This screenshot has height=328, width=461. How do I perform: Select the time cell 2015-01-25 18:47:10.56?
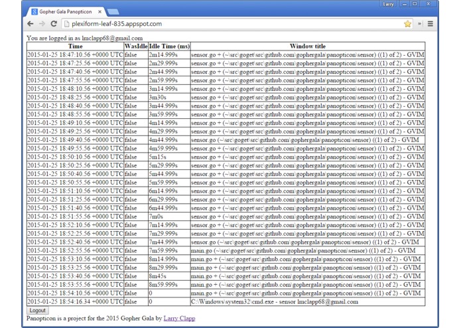click(x=75, y=54)
